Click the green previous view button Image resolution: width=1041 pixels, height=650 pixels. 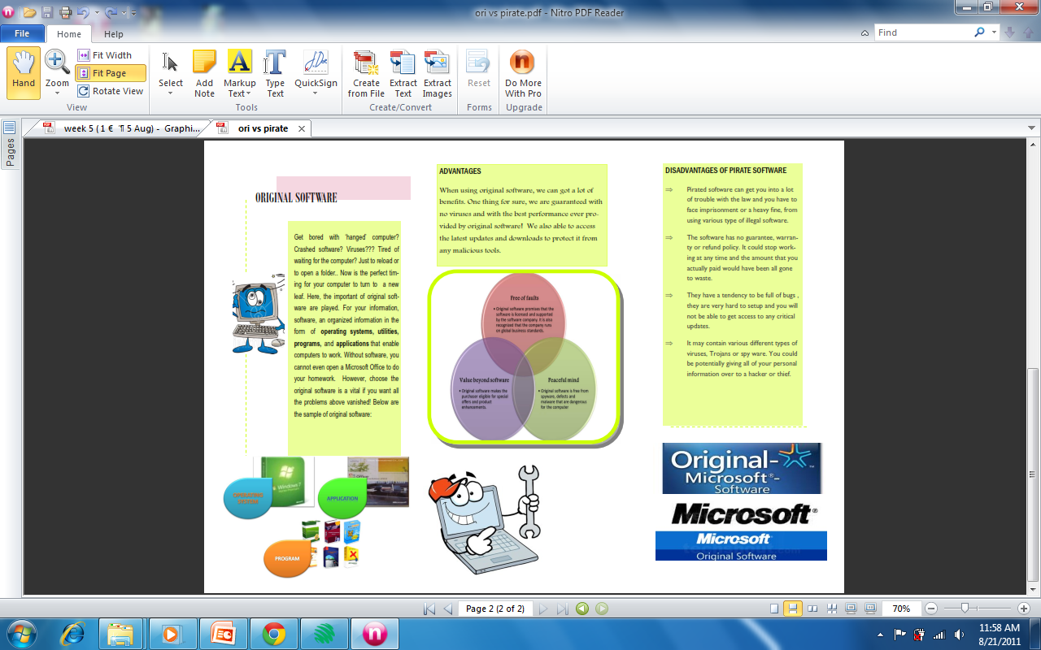point(582,609)
